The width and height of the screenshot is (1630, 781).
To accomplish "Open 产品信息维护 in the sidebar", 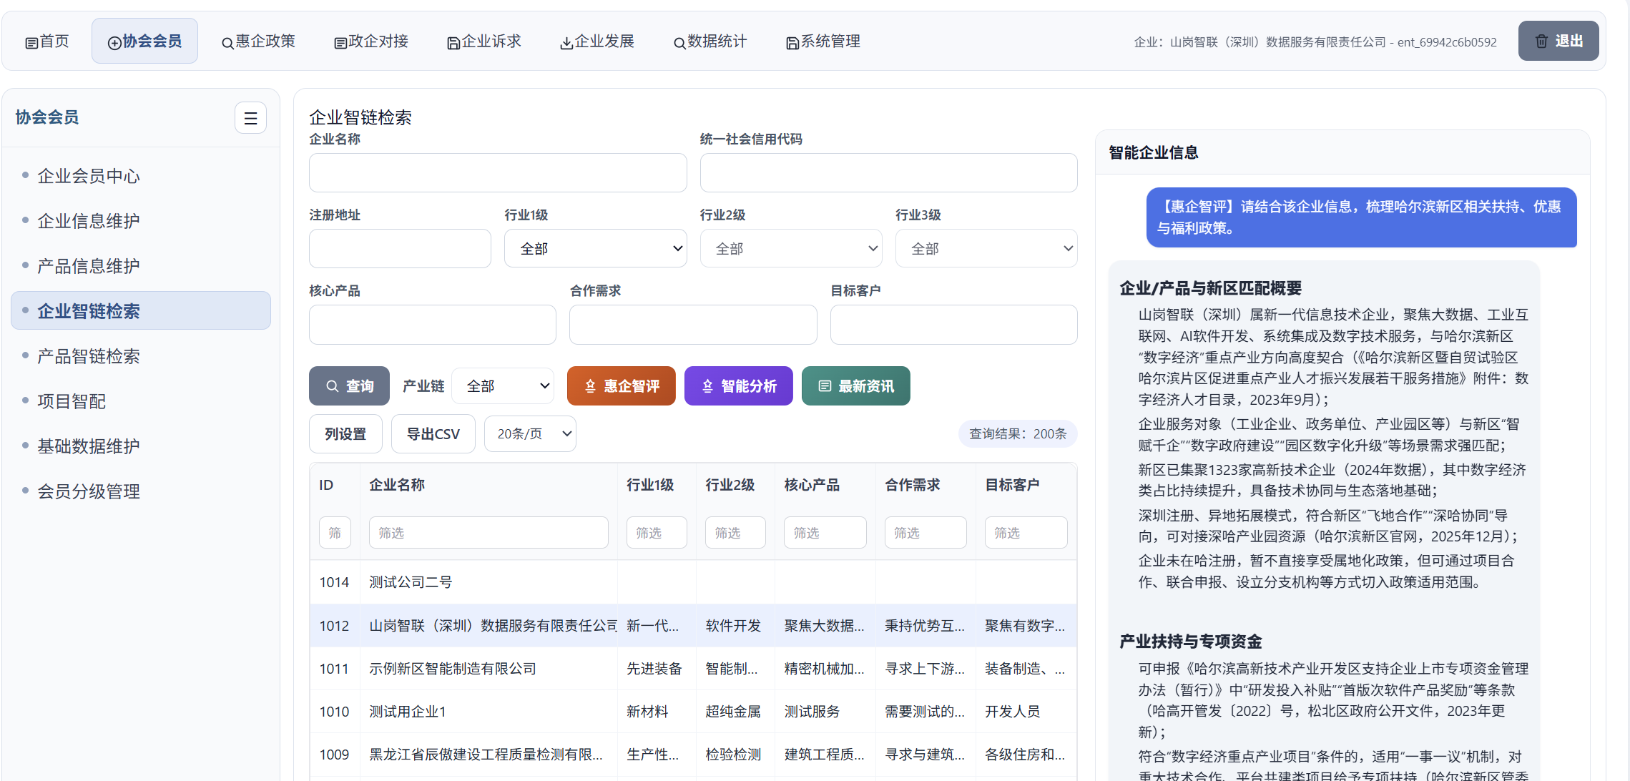I will pyautogui.click(x=141, y=266).
